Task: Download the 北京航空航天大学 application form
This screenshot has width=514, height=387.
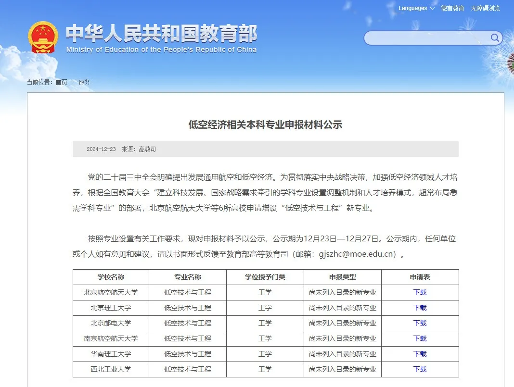Action: click(420, 292)
